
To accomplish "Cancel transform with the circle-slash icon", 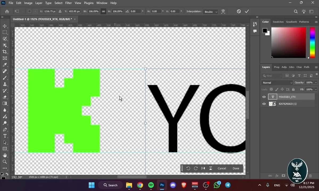I will [x=239, y=11].
